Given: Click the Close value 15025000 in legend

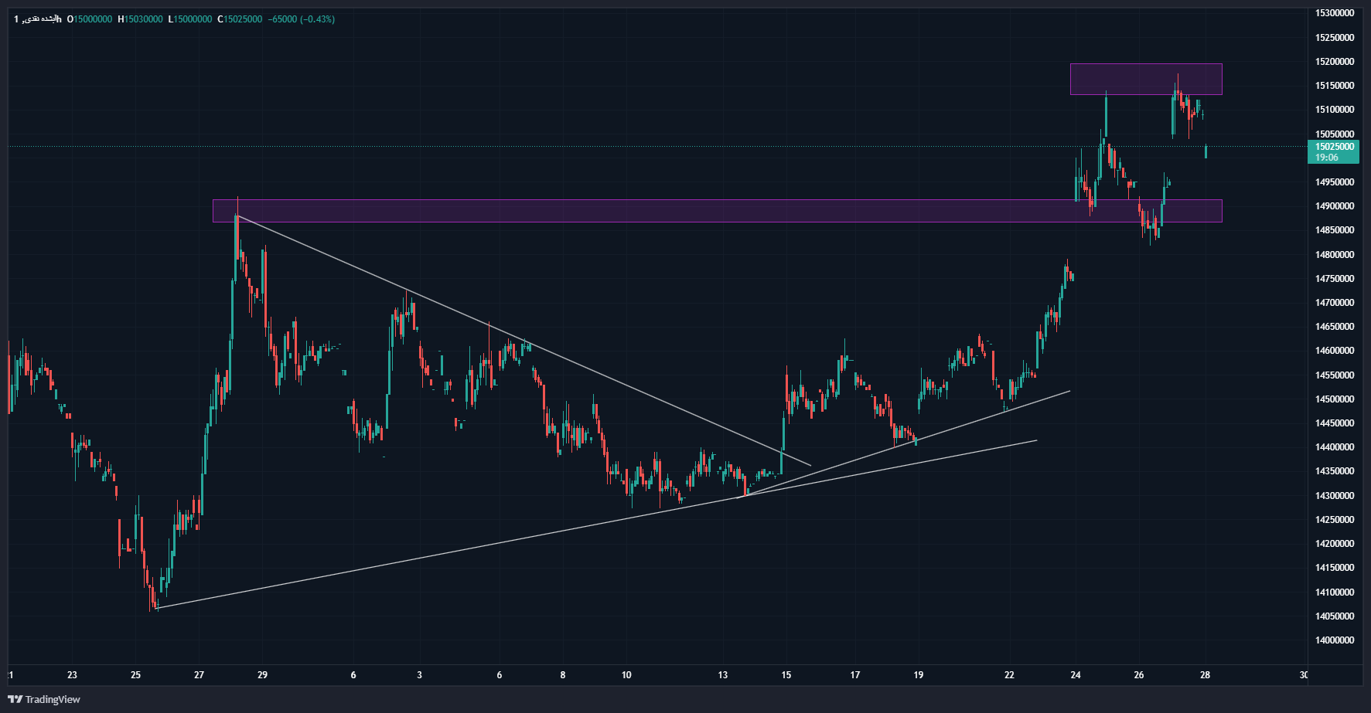Looking at the screenshot, I should coord(243,19).
